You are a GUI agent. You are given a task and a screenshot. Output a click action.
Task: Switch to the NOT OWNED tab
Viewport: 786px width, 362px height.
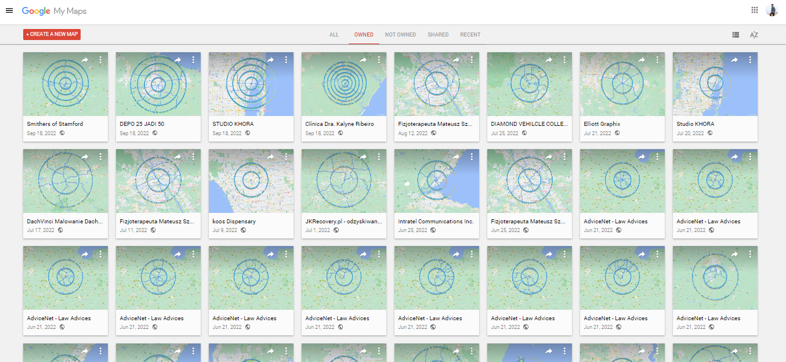pyautogui.click(x=400, y=35)
